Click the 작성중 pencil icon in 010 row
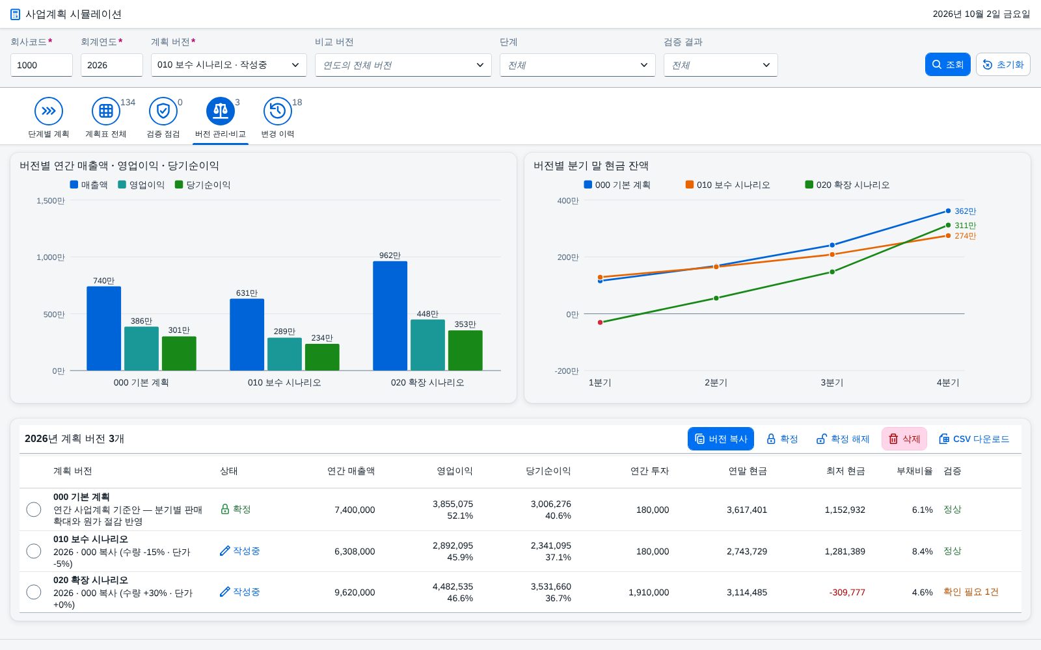Viewport: 1041px width, 650px height. 225,551
